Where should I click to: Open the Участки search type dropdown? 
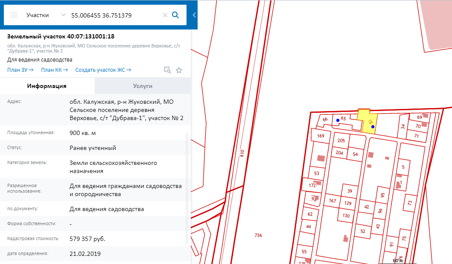(x=46, y=15)
